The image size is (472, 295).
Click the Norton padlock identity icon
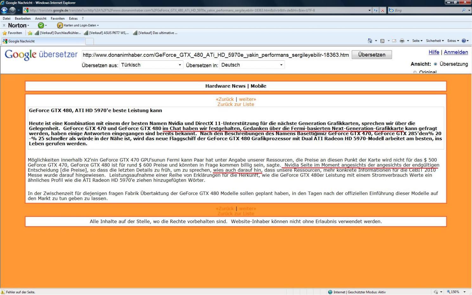pyautogui.click(x=60, y=25)
